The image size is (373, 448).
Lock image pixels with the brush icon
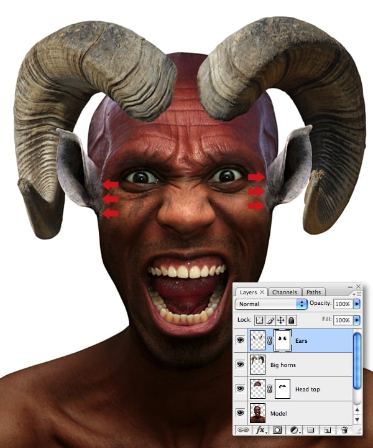270,320
